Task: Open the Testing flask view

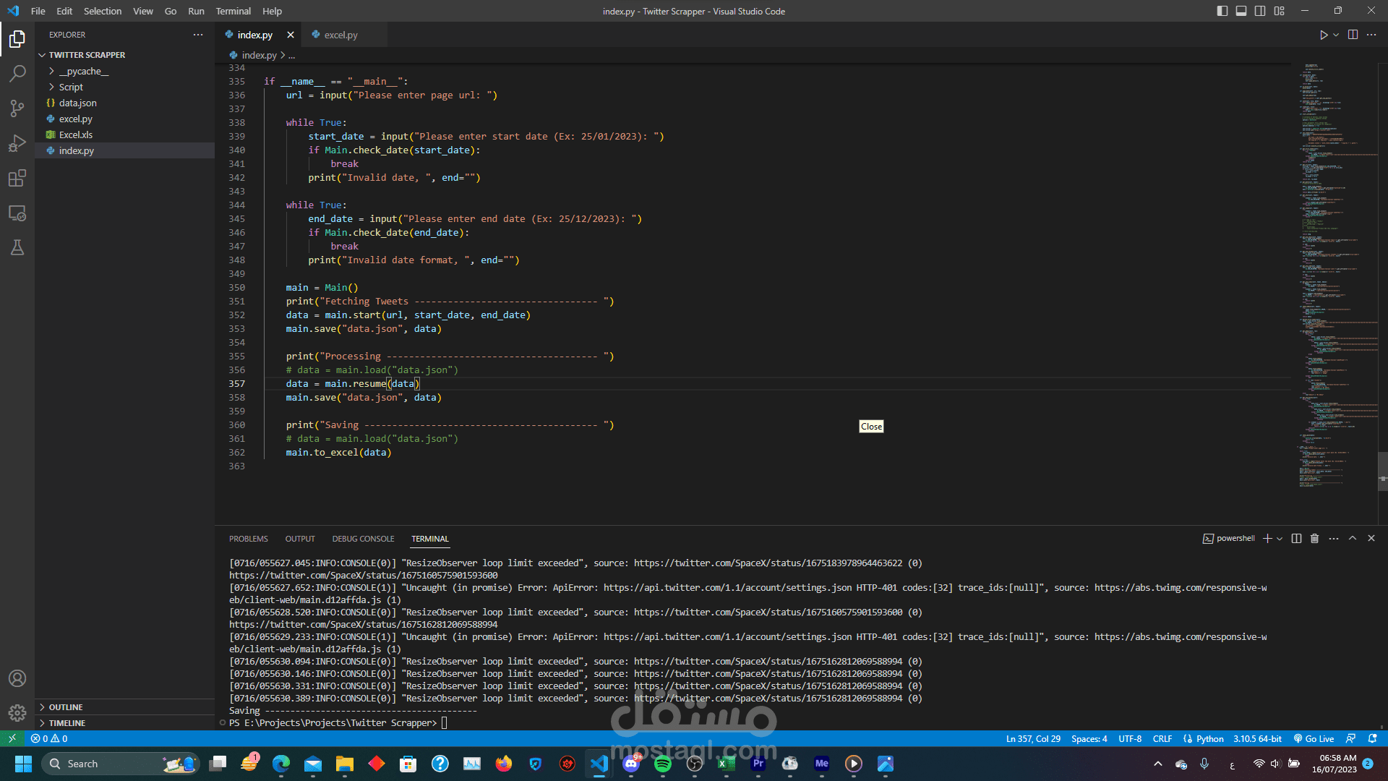Action: 17,248
